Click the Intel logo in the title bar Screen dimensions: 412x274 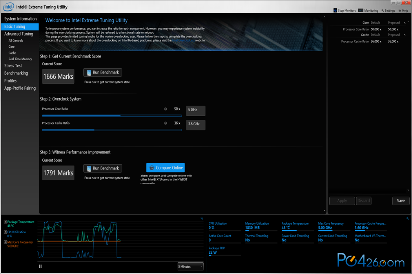click(x=8, y=7)
